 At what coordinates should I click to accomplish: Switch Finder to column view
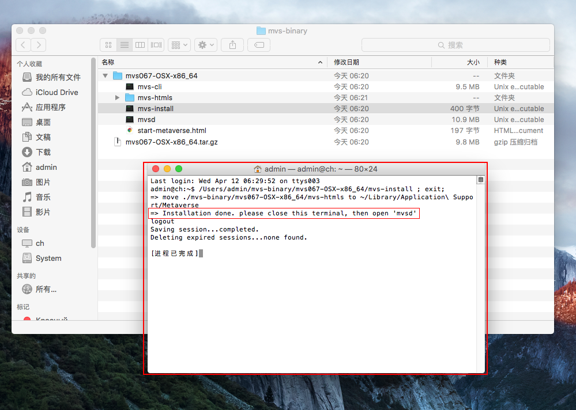coord(140,45)
